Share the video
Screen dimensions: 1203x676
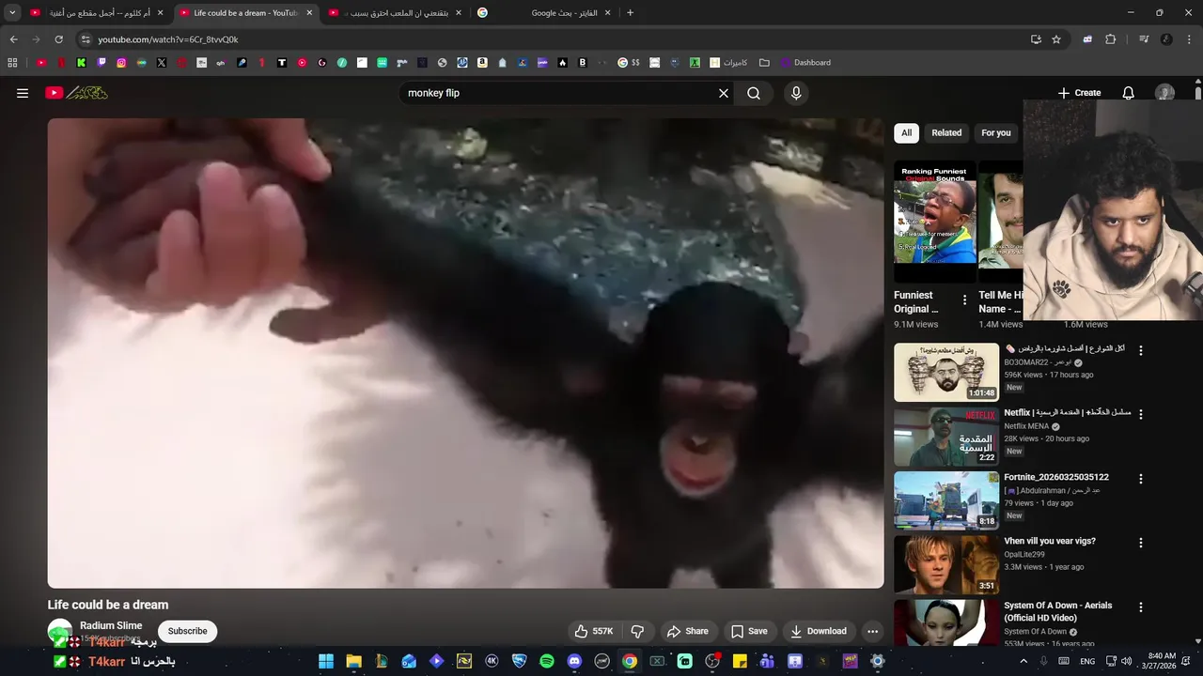coord(686,631)
